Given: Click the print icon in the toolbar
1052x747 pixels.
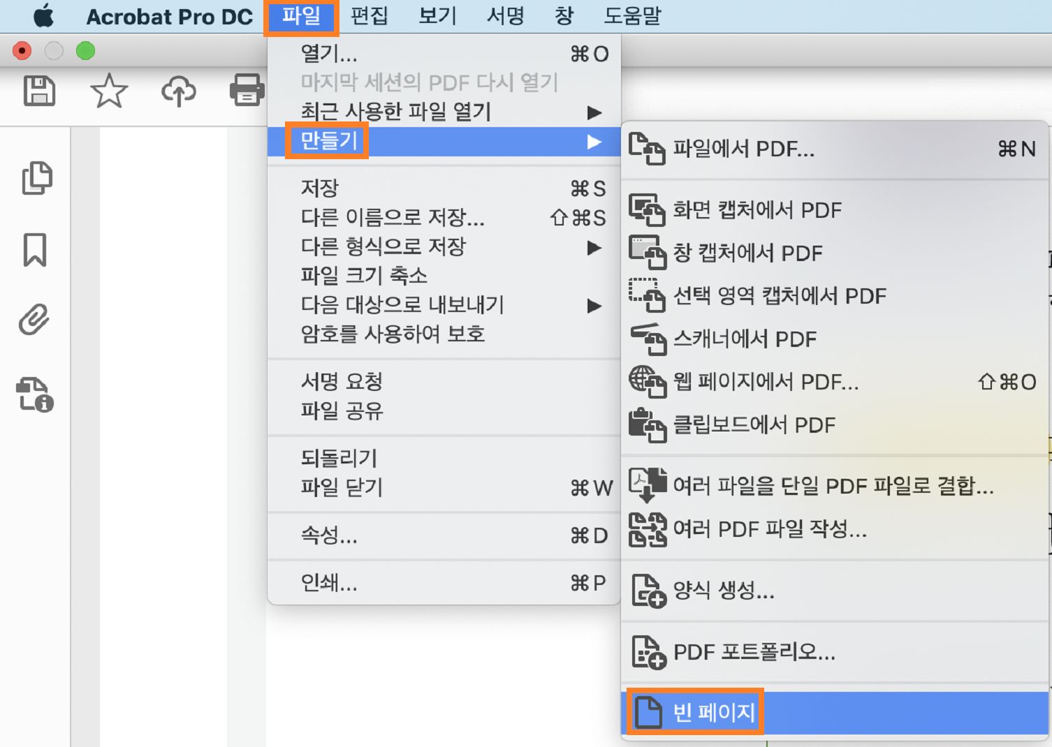Looking at the screenshot, I should tap(246, 91).
